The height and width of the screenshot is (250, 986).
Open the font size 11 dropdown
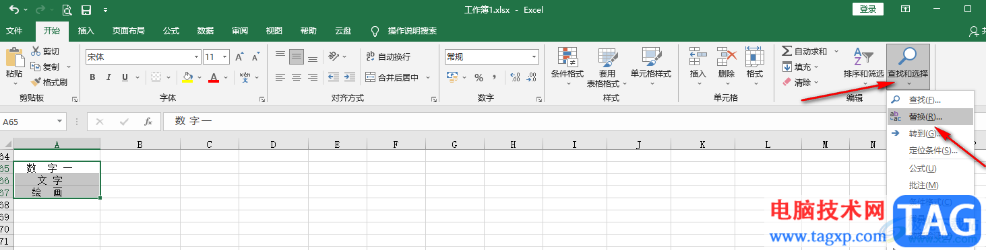point(225,57)
